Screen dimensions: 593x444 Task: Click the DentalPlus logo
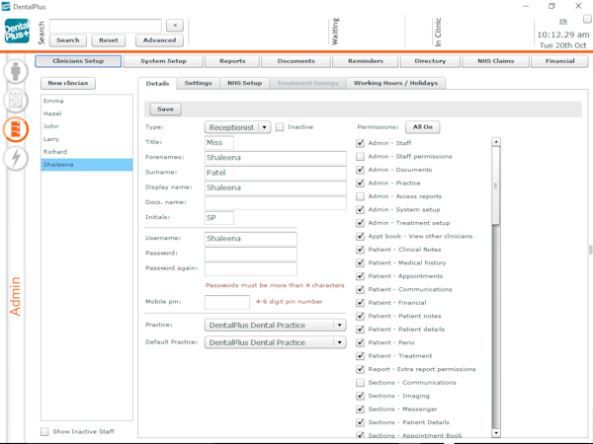pyautogui.click(x=17, y=31)
